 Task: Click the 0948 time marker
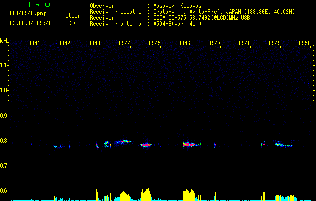click(x=245, y=43)
